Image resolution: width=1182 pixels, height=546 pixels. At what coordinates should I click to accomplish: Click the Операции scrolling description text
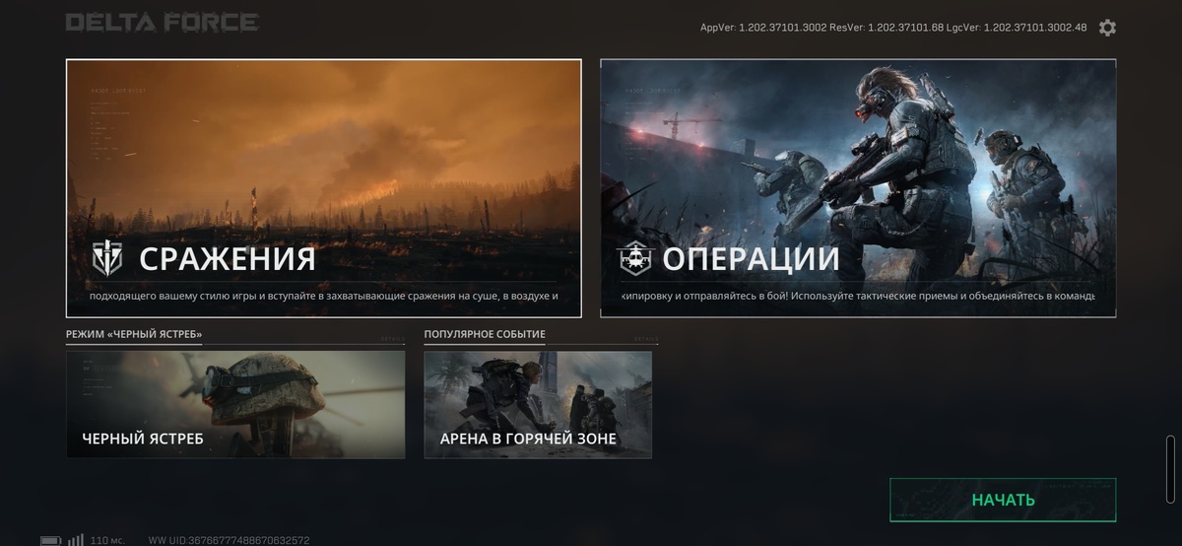point(858,296)
